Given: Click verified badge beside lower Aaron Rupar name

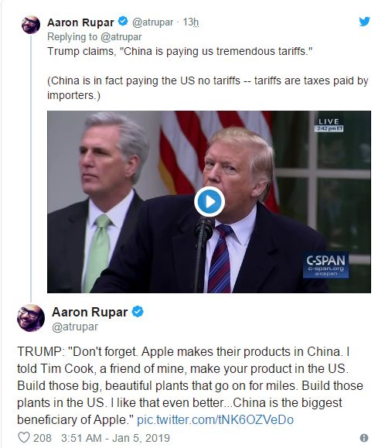Looking at the screenshot, I should tap(138, 311).
